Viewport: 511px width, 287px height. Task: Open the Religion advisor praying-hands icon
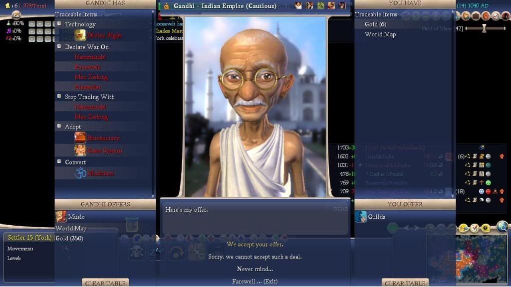(466, 15)
